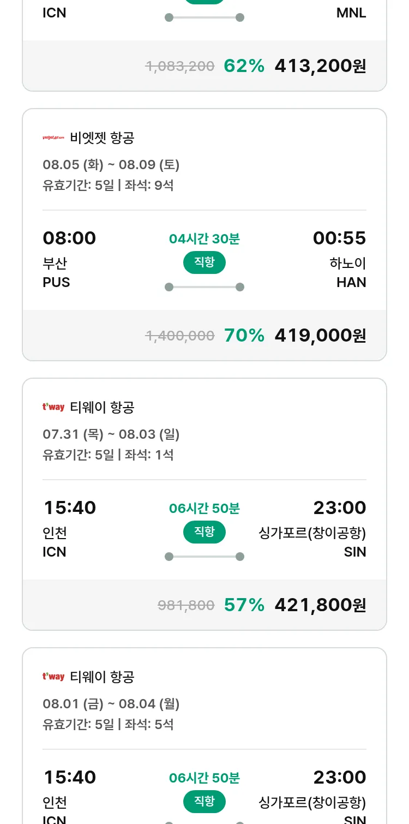Click the T'way logo on the 08.01 flight

[53, 677]
